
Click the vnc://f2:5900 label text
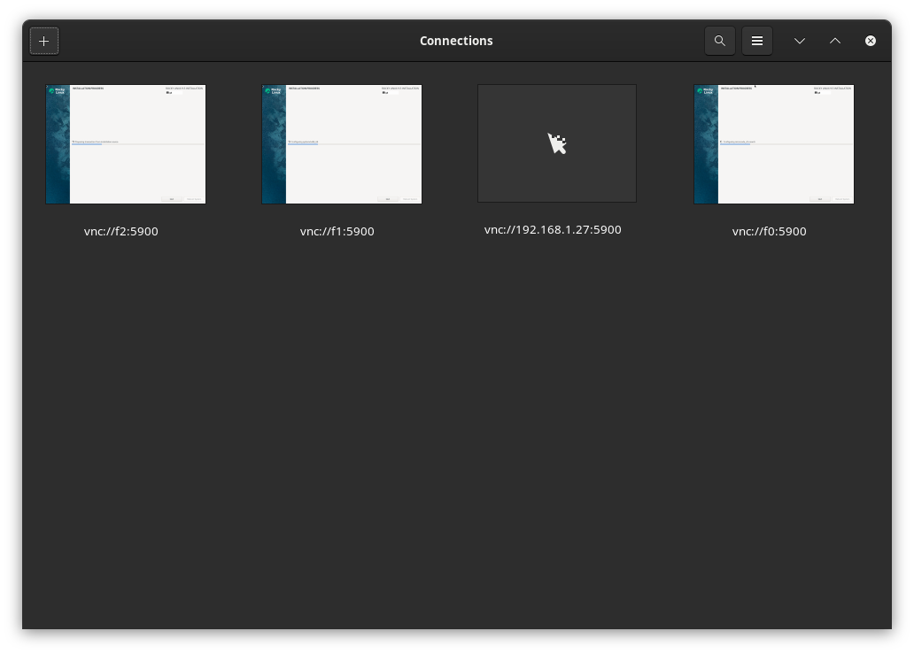pyautogui.click(x=121, y=232)
